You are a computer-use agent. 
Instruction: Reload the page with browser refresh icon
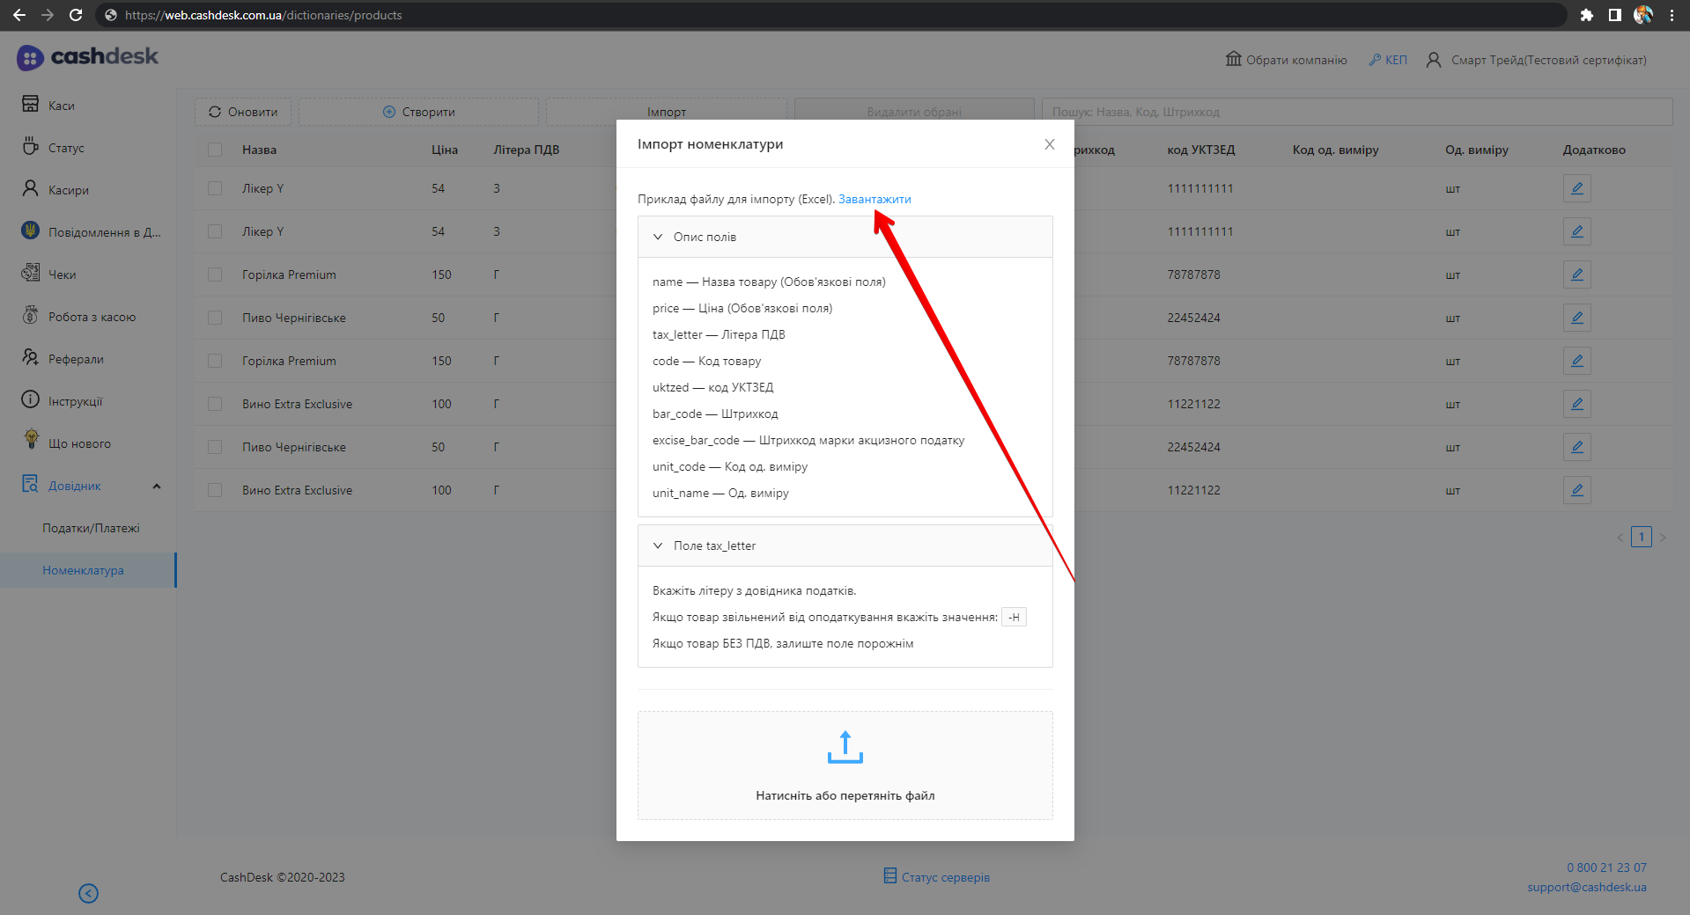pyautogui.click(x=76, y=15)
